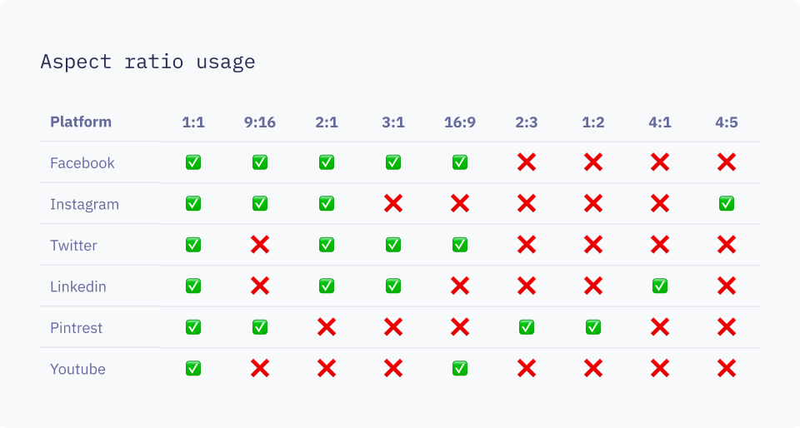Select the Platform column header
The image size is (800, 428).
[x=81, y=122]
